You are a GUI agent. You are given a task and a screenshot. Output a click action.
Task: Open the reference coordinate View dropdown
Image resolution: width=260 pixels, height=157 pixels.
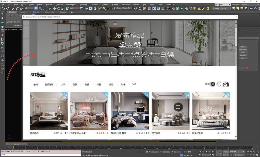click(74, 8)
